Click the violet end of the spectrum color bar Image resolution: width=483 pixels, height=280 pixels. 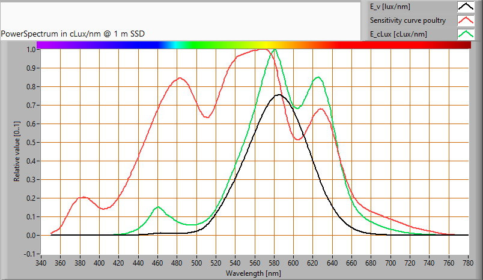pos(41,45)
